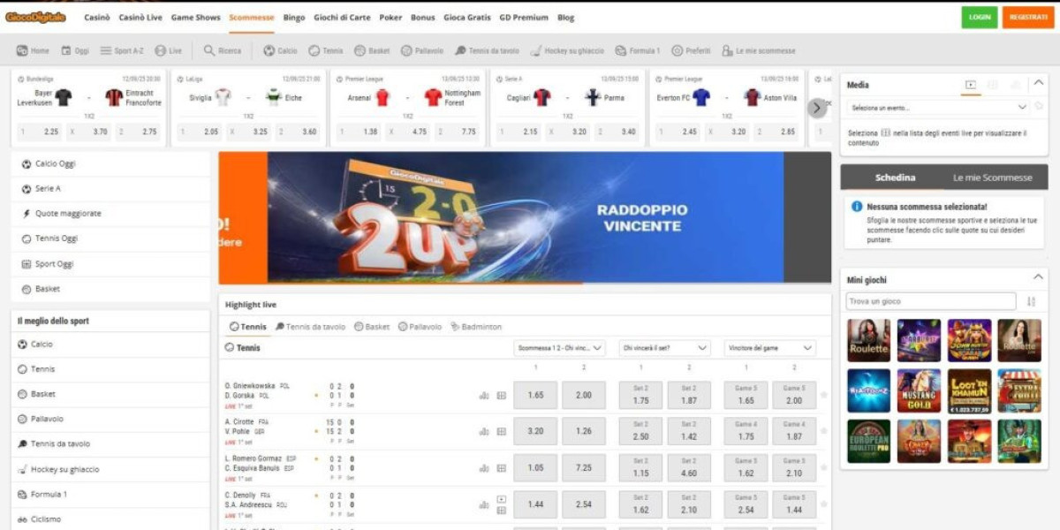This screenshot has height=530, width=1060.
Task: Collapse the Mini giochi panel
Action: 1039,277
